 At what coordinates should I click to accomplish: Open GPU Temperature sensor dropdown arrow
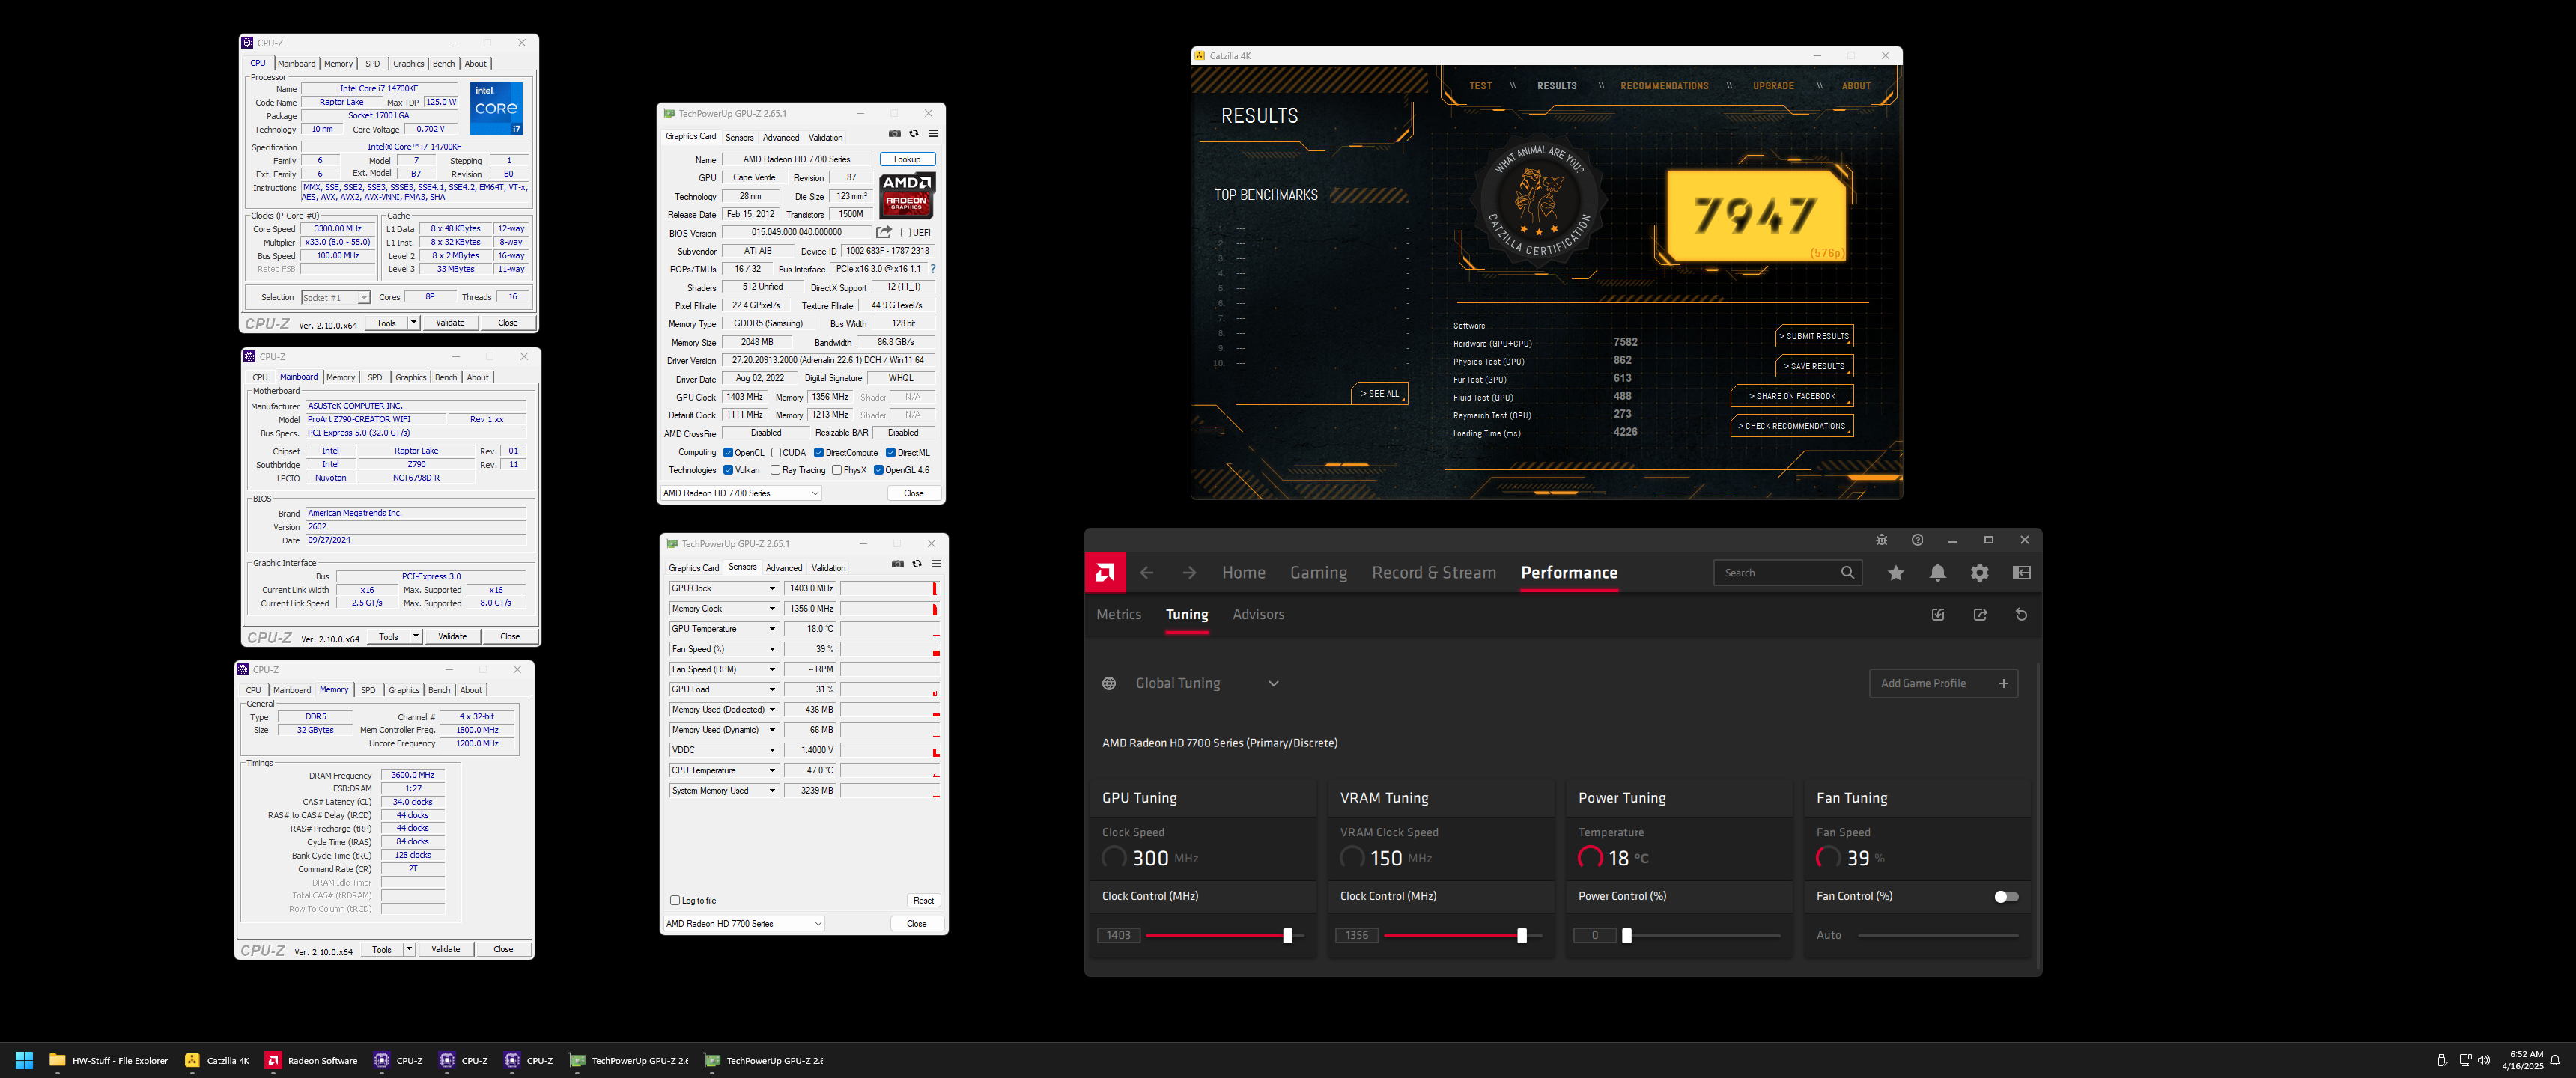click(x=772, y=629)
